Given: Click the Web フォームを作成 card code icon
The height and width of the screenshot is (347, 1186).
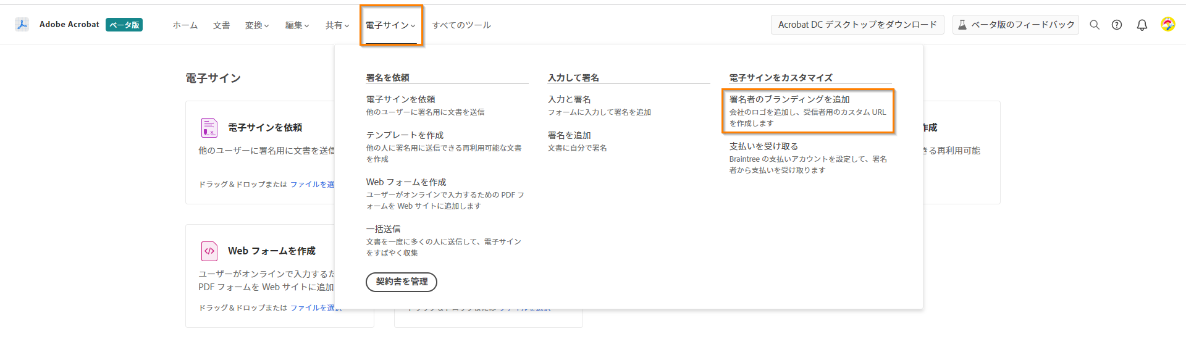Looking at the screenshot, I should (209, 251).
